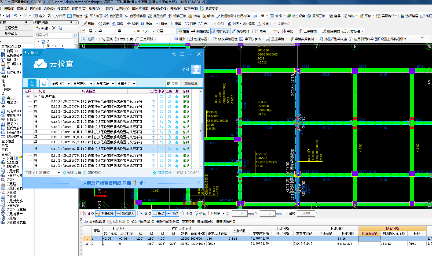Activate the 修剪 trim tool

tap(175, 24)
